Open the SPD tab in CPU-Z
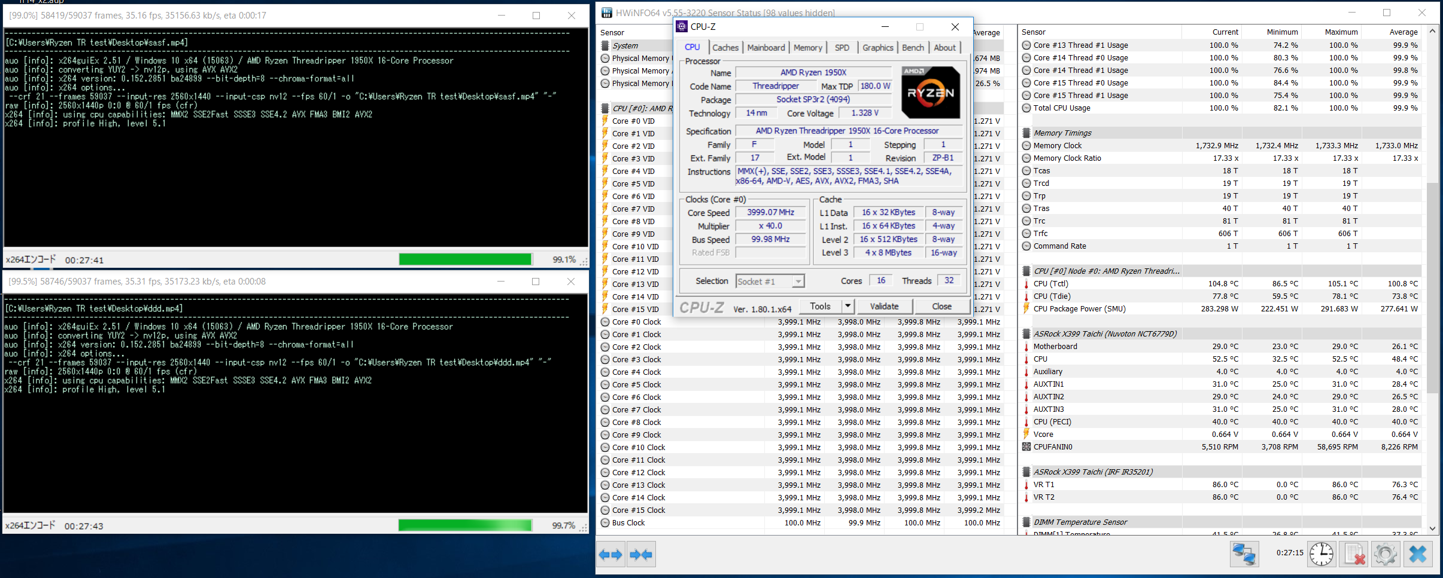 (x=842, y=48)
